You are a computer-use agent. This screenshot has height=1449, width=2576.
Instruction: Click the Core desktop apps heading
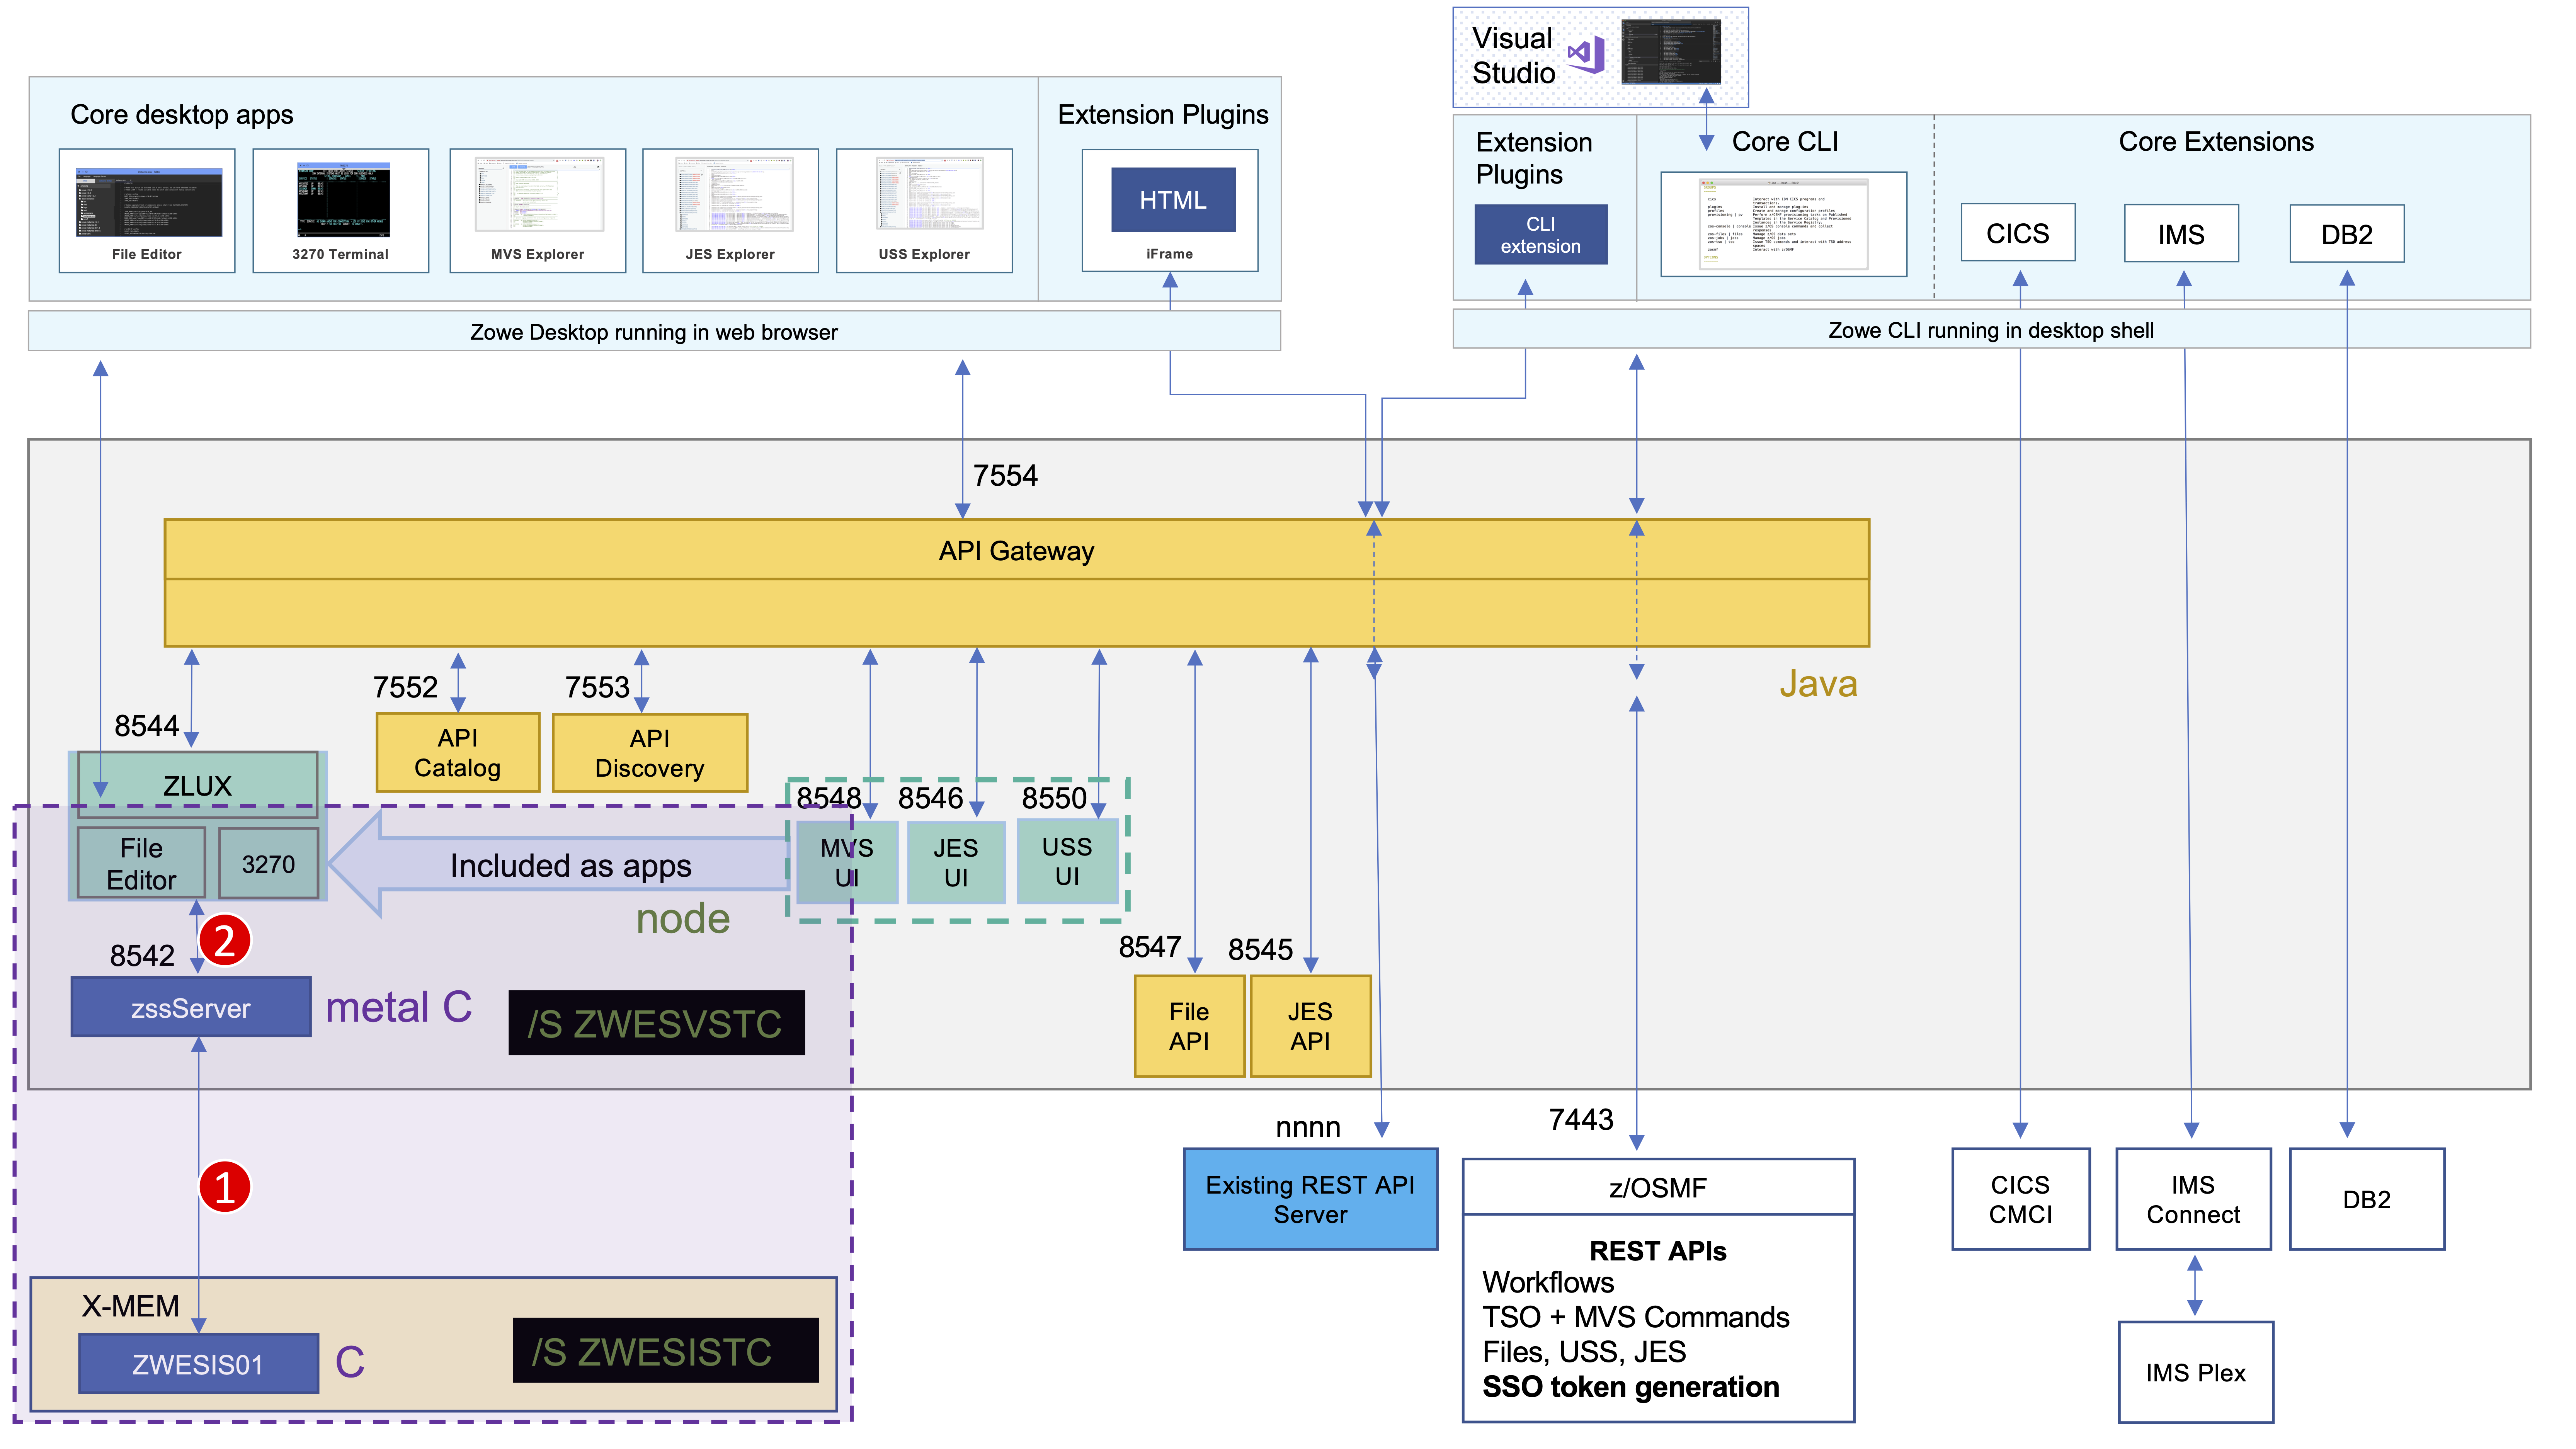point(182,115)
